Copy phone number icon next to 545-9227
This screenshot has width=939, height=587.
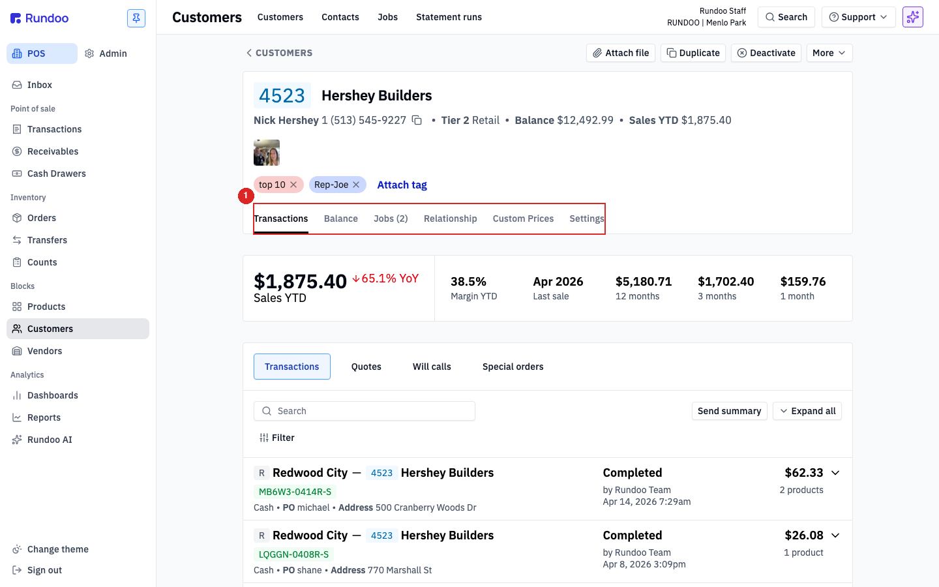(417, 120)
